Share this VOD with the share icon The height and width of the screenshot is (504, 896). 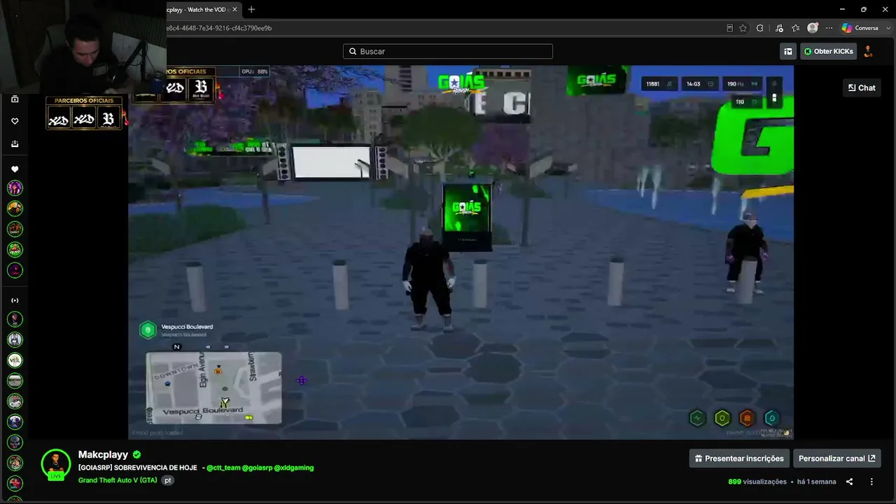click(x=849, y=482)
